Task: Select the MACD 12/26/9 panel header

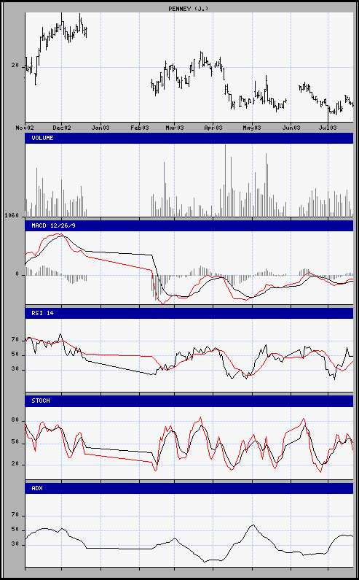Action: tap(189, 225)
